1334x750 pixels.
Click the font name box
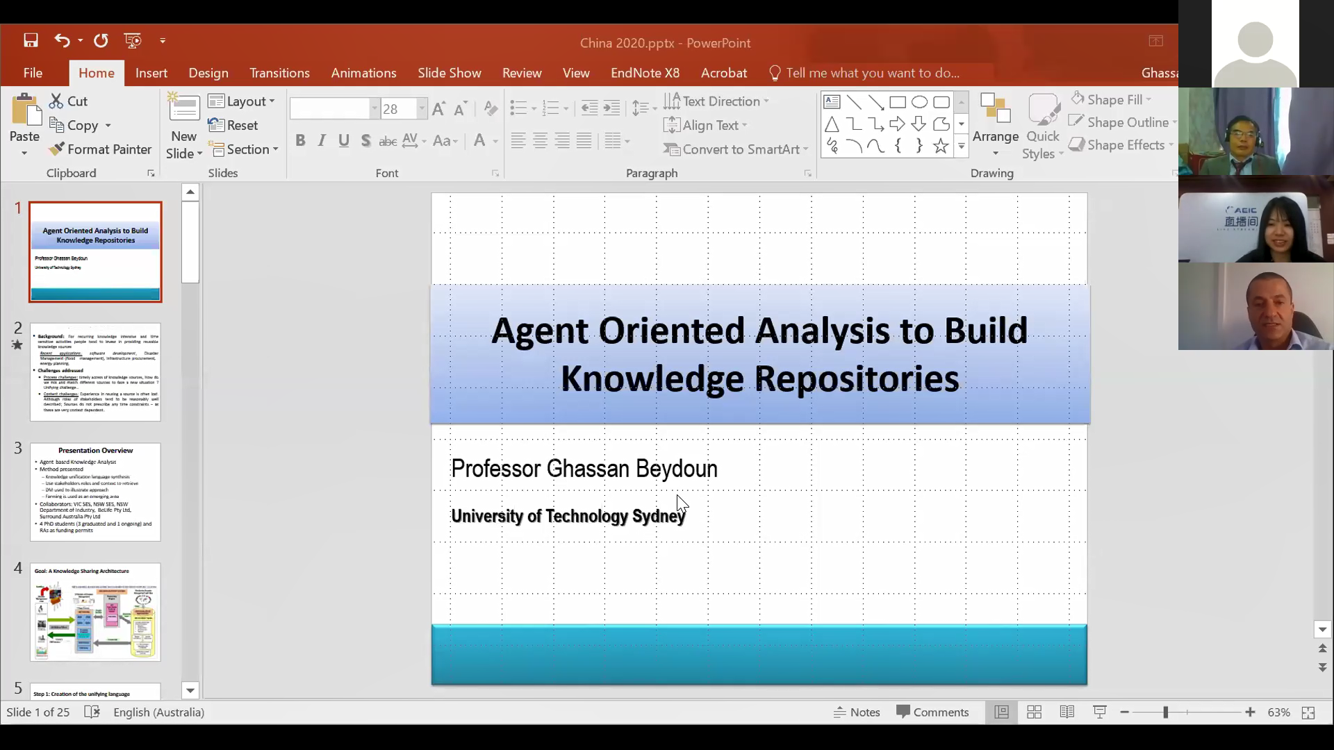tap(331, 108)
